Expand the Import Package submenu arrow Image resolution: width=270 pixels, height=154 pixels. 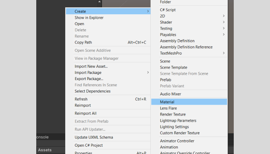[x=148, y=72]
